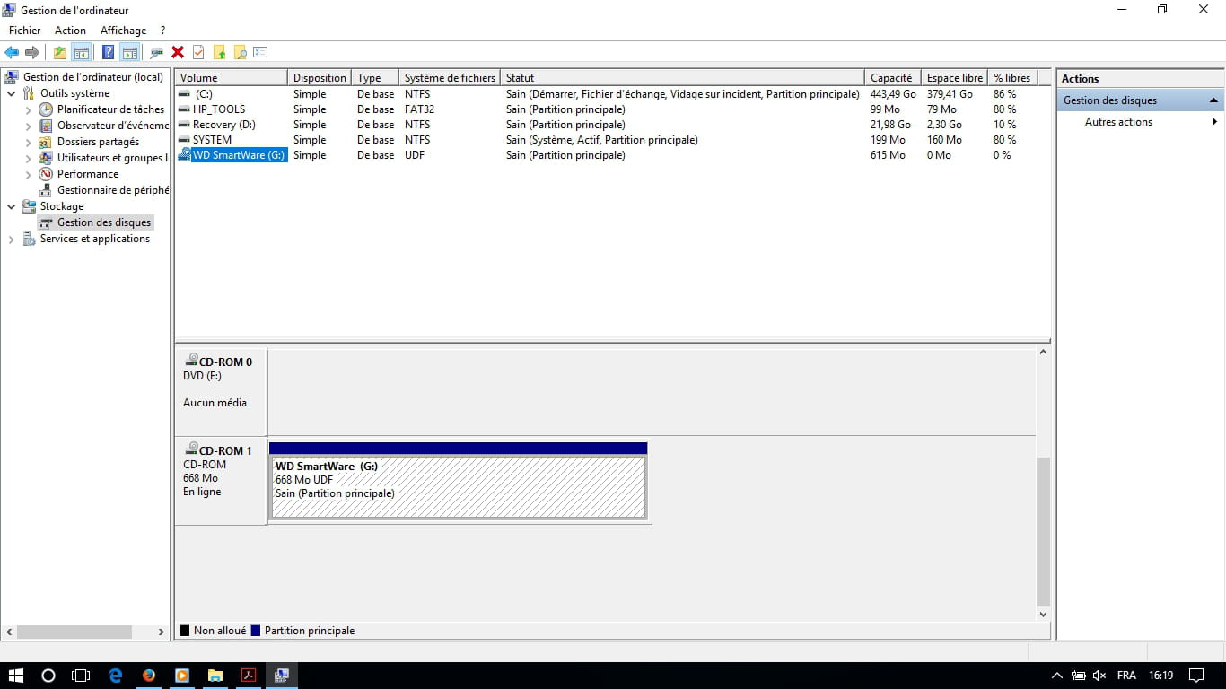Open the Windows Start menu

(16, 676)
